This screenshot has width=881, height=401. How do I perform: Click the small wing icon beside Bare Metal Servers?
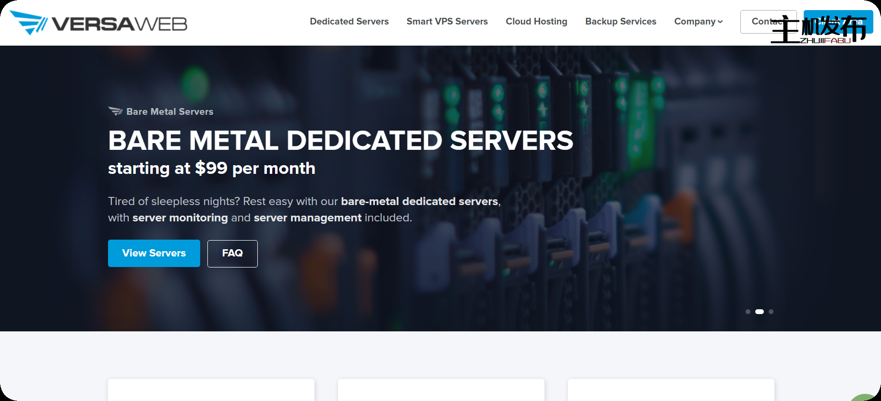point(115,111)
